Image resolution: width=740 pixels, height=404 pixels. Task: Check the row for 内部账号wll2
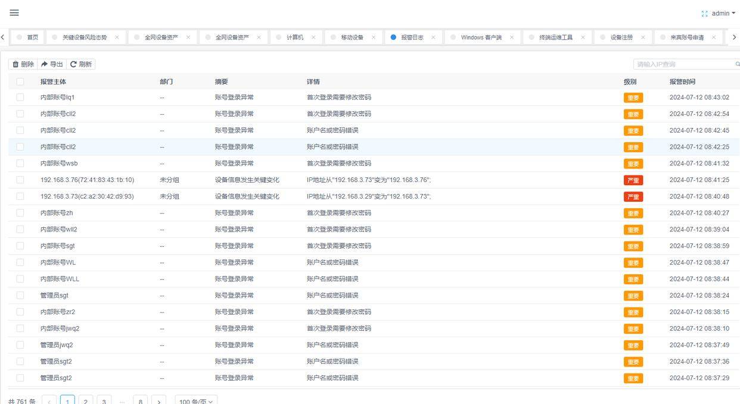[20, 229]
